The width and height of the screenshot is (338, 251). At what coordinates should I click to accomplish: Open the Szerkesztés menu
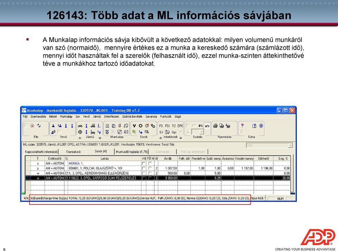point(38,117)
